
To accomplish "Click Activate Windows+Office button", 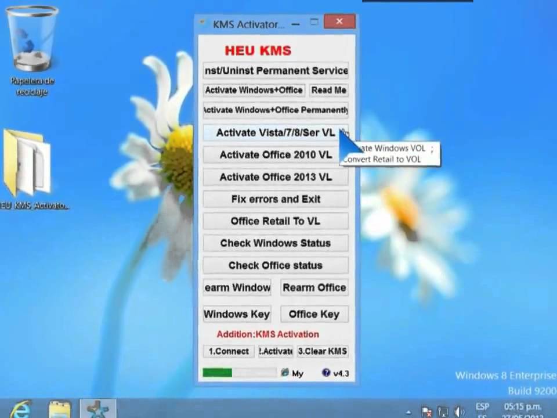I will pos(254,91).
